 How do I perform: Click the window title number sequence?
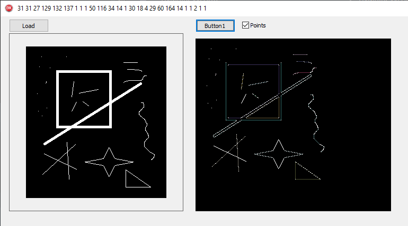(112, 8)
